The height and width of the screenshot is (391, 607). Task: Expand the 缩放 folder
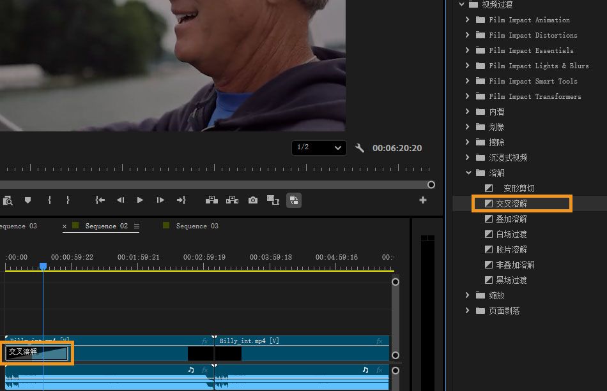[x=468, y=295]
